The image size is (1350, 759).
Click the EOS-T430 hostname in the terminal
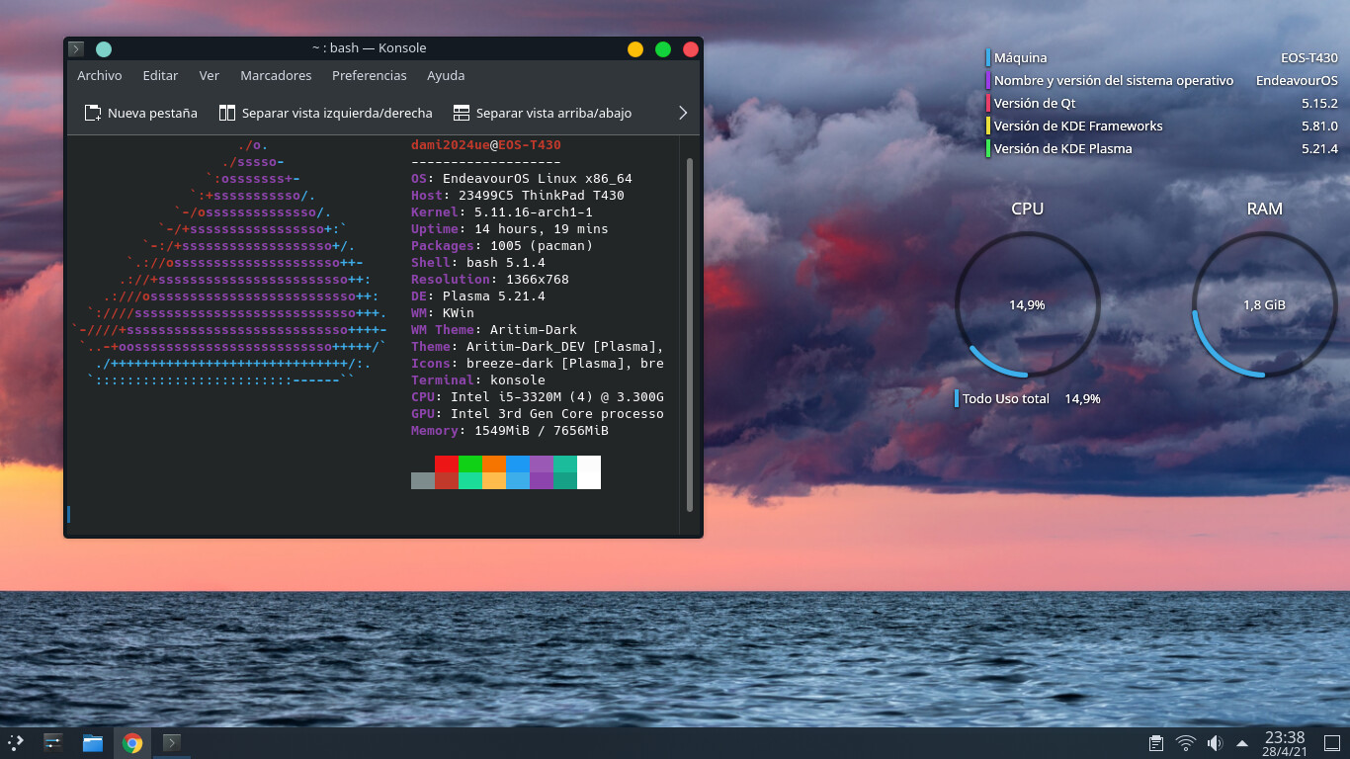530,145
